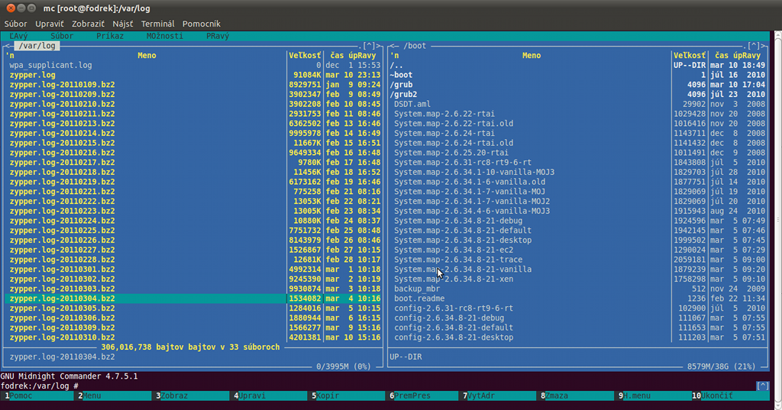Open the Zobraziť menu
Screen dimensions: 782x410
pos(88,24)
